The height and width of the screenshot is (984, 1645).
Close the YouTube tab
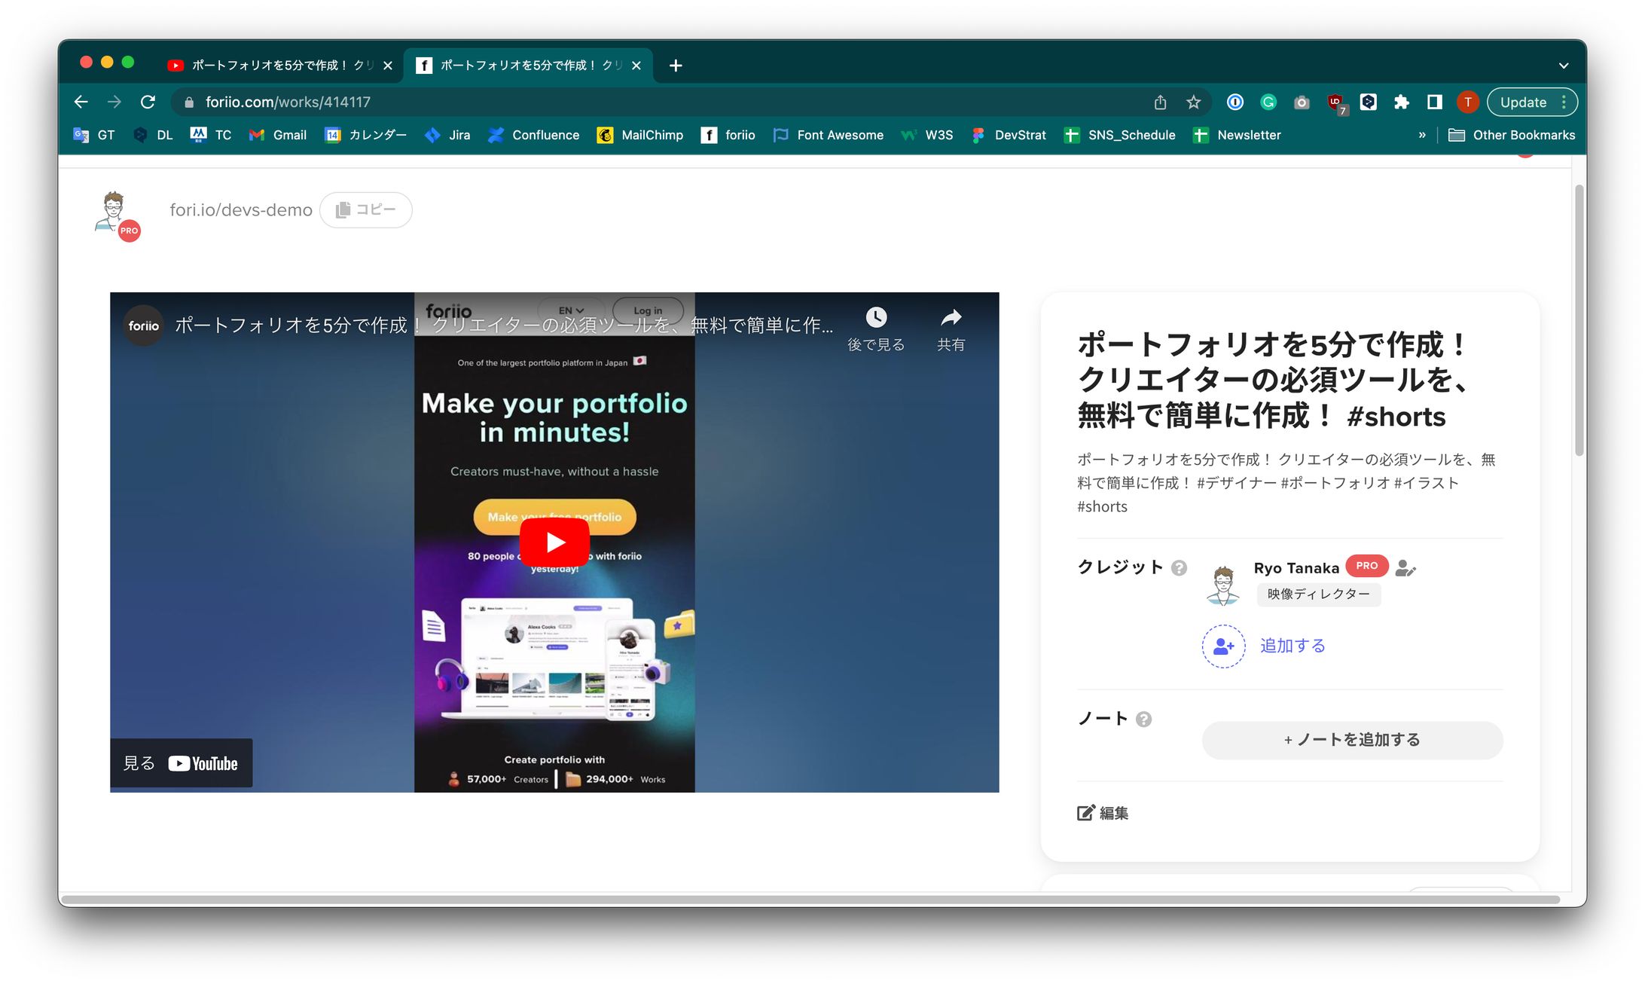pyautogui.click(x=388, y=66)
